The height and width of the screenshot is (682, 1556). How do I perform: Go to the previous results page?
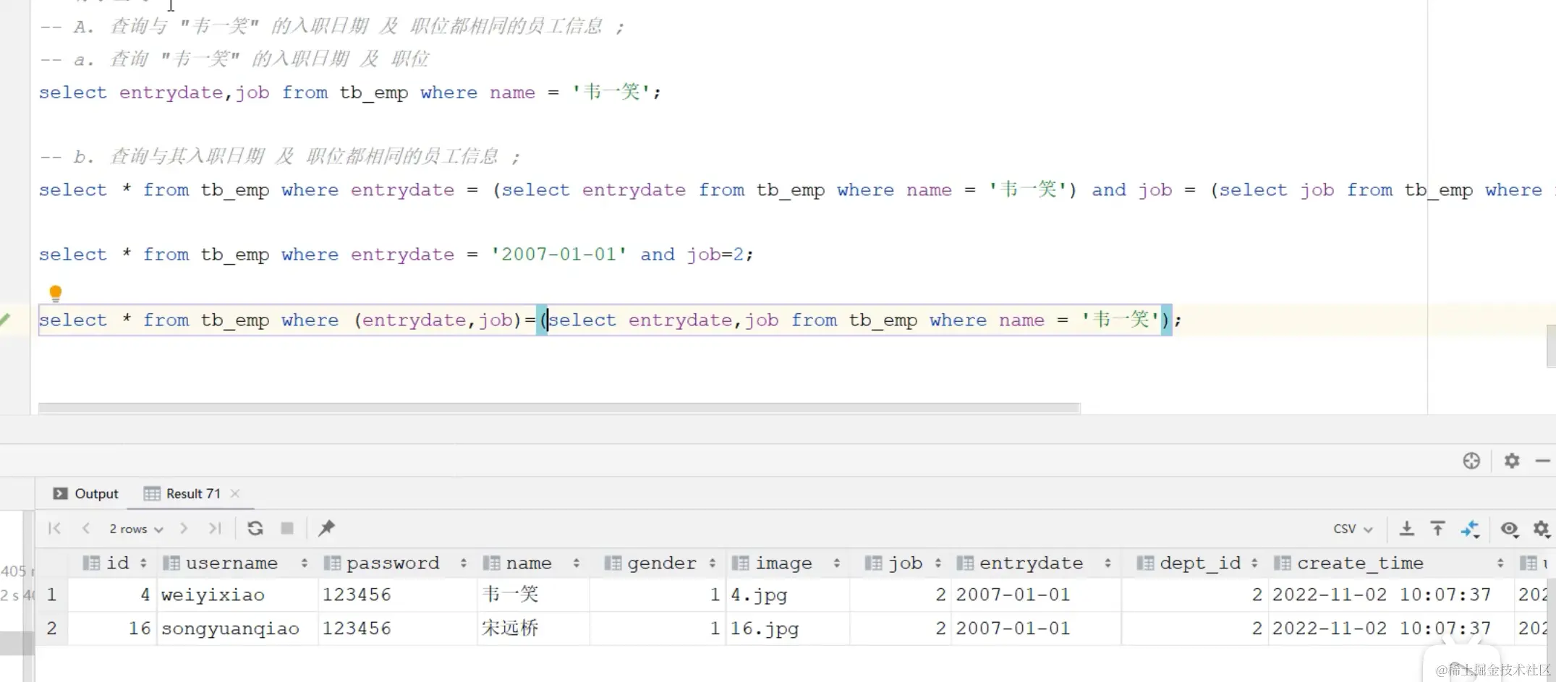coord(86,529)
